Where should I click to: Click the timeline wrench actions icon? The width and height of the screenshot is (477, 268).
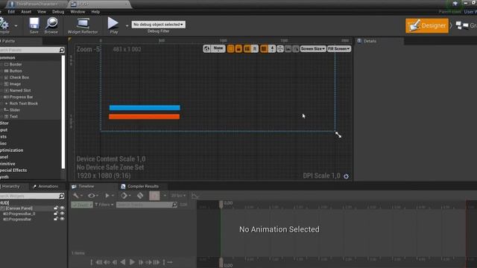pyautogui.click(x=76, y=196)
